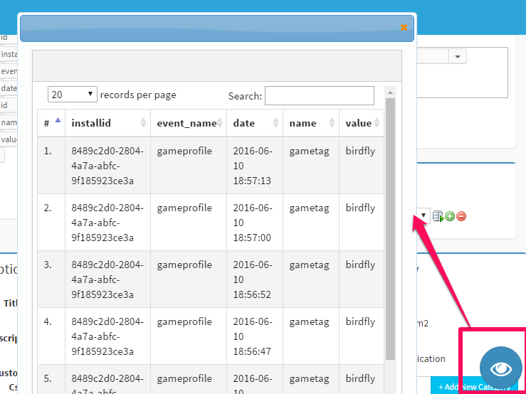Click row number 4. in the table
Image resolution: width=526 pixels, height=394 pixels.
[48, 322]
